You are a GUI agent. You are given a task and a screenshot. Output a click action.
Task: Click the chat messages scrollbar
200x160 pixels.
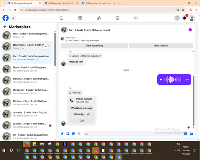[194, 101]
